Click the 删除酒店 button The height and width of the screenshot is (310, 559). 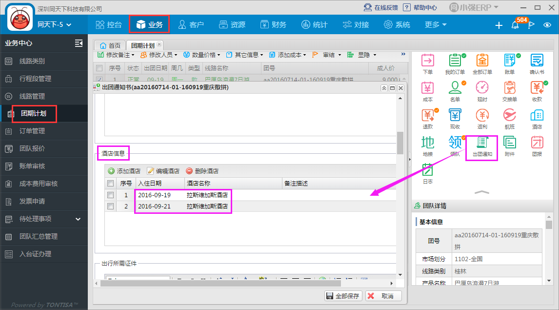202,171
